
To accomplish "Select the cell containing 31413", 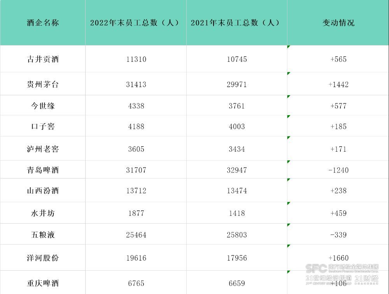I will tap(136, 84).
